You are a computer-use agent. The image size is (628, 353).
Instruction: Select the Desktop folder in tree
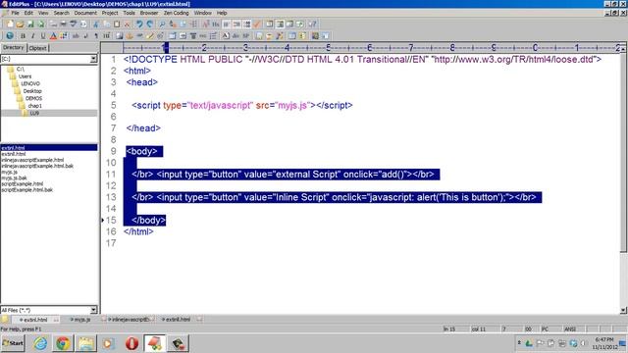tap(32, 91)
